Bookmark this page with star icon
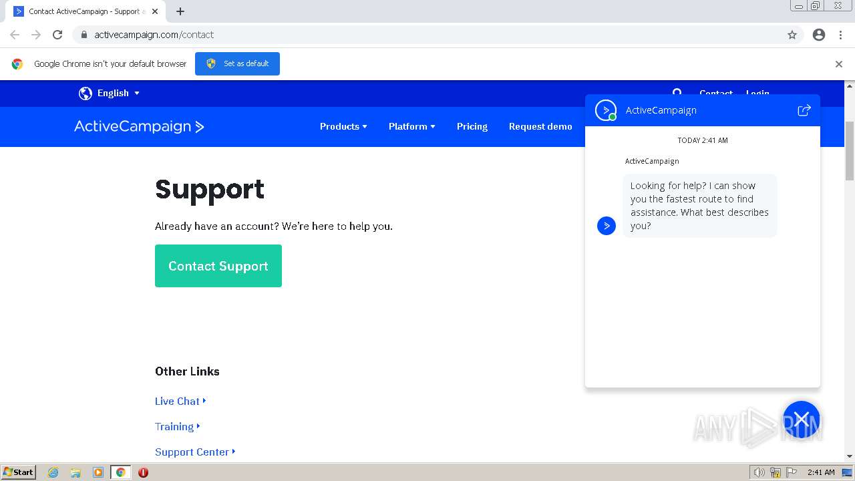855x481 pixels. (x=792, y=35)
